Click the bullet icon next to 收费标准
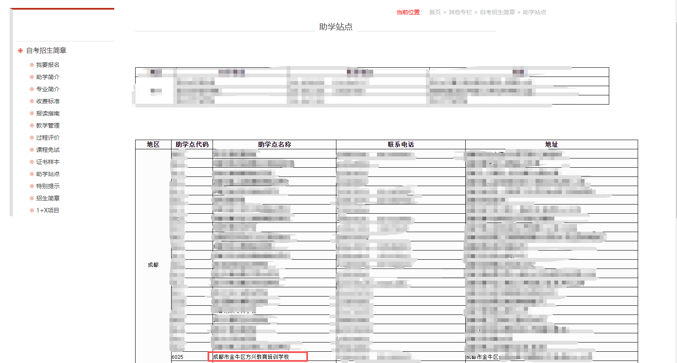The height and width of the screenshot is (363, 677). (x=32, y=101)
